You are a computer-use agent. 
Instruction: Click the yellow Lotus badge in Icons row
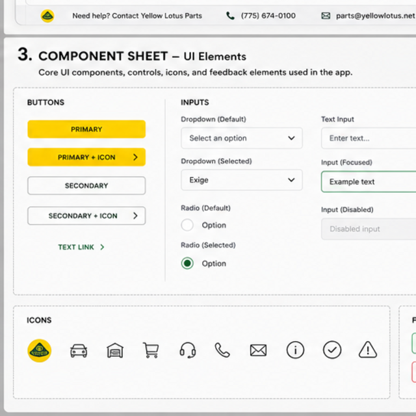(x=40, y=350)
